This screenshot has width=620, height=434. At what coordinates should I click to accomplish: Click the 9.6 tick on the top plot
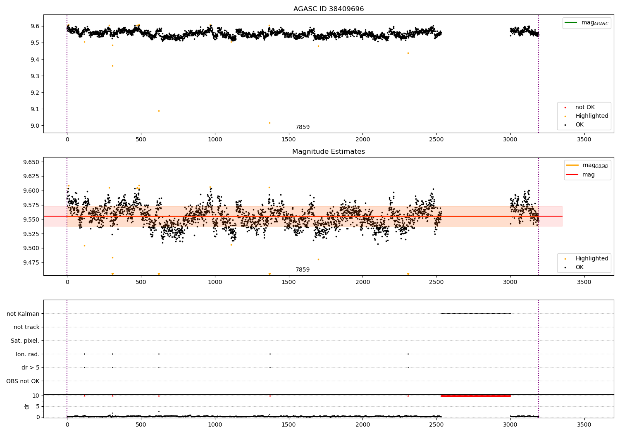coord(34,26)
